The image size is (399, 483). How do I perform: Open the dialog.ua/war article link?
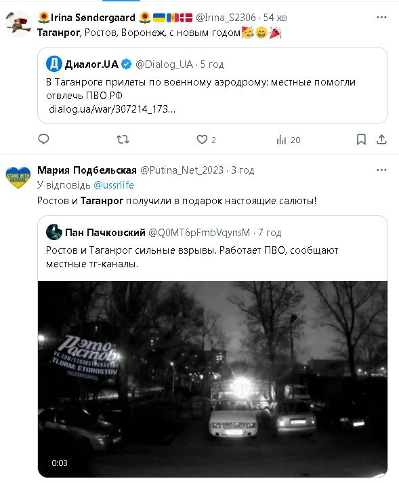click(x=112, y=109)
